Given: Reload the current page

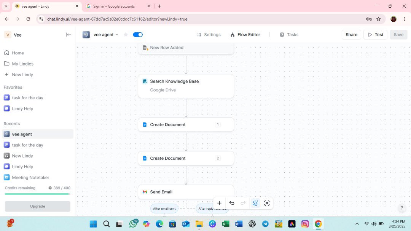Looking at the screenshot, I should [x=28, y=19].
